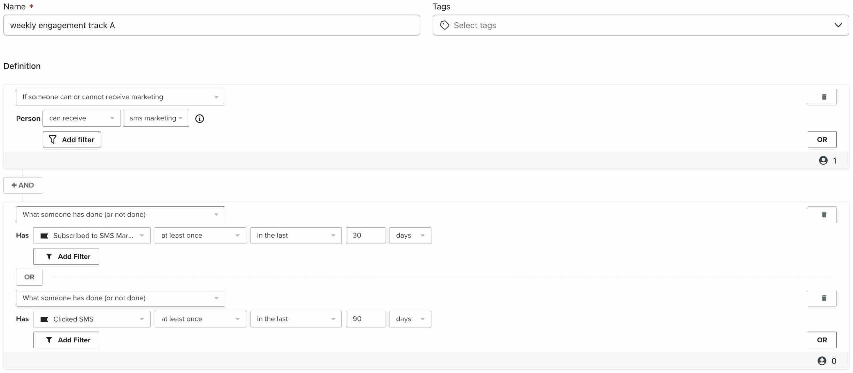Click the OR separator between the two conditions
The height and width of the screenshot is (373, 853).
(x=29, y=277)
